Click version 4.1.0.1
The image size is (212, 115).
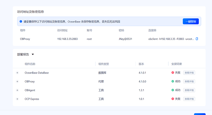(142, 73)
